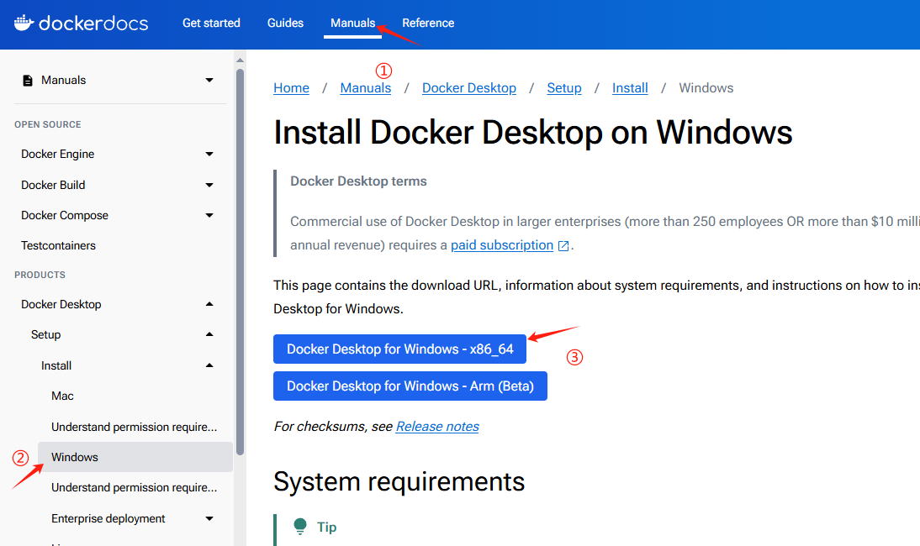Open Docker Compose sidebar entry
The image size is (920, 546).
(x=65, y=216)
